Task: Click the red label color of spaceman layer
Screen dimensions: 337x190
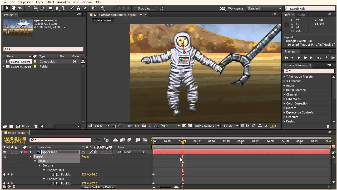Action: coord(26,152)
